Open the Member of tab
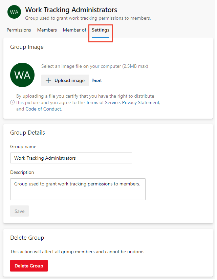Screen dimensions: 217x280 point(74,30)
